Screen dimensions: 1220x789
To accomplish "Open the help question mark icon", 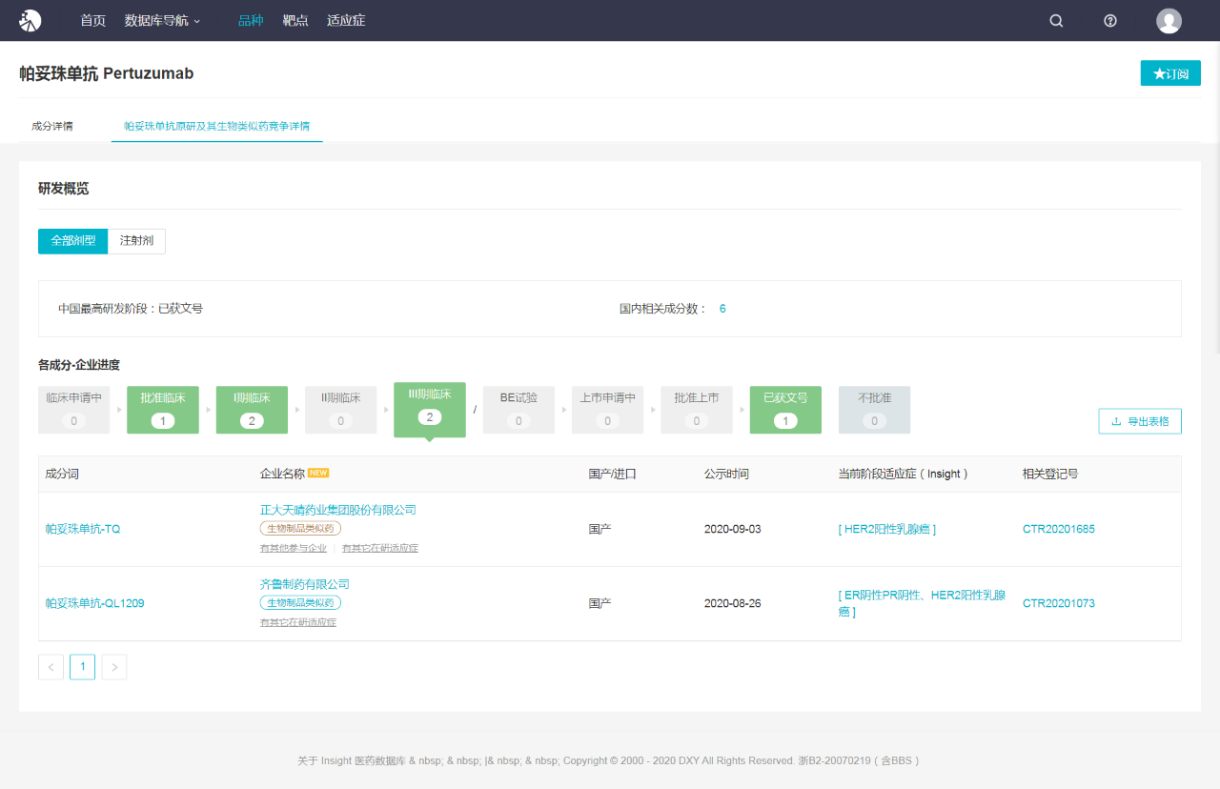I will coord(1110,21).
